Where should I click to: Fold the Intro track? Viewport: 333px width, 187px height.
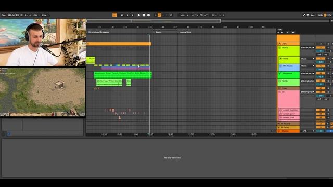pyautogui.click(x=281, y=59)
